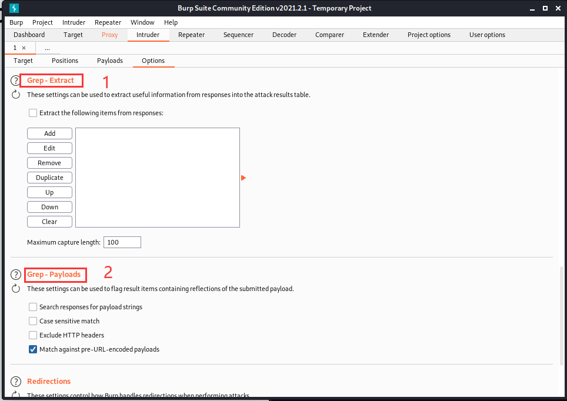The height and width of the screenshot is (401, 567).
Task: Open help for Grep - Extract section
Action: (x=15, y=81)
